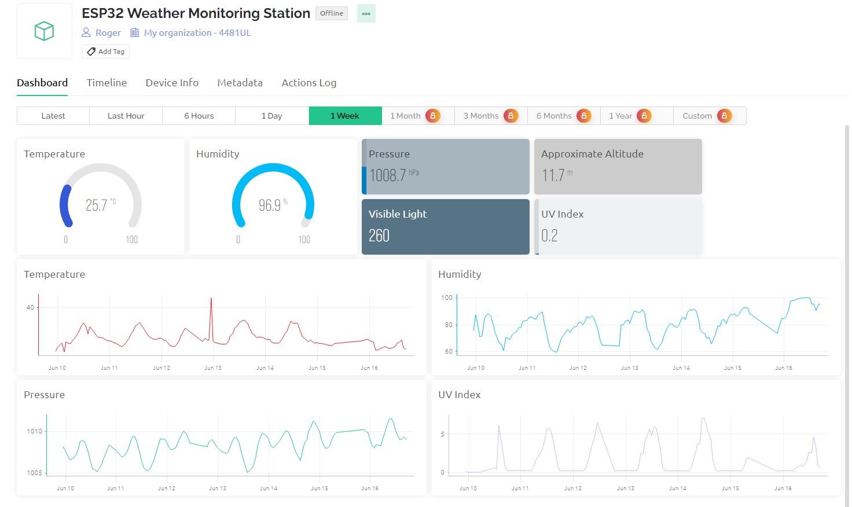Image resolution: width=852 pixels, height=507 pixels.
Task: Click the lock icon on 6 Months
Action: (583, 116)
